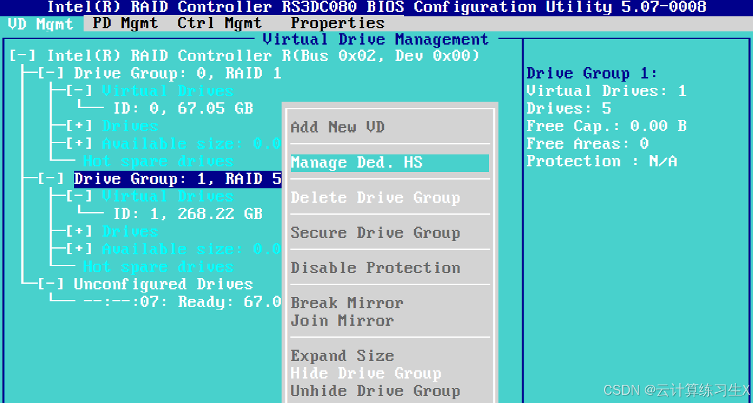Viewport: 753px width, 403px height.
Task: Choose Add New VD from context menu
Action: coord(338,127)
